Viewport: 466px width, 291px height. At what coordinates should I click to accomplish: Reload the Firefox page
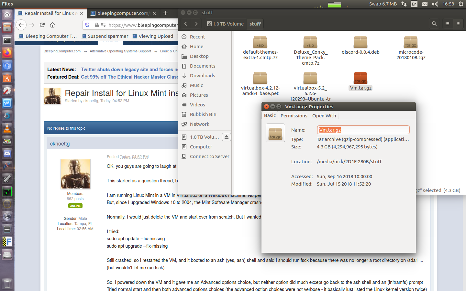[42, 25]
